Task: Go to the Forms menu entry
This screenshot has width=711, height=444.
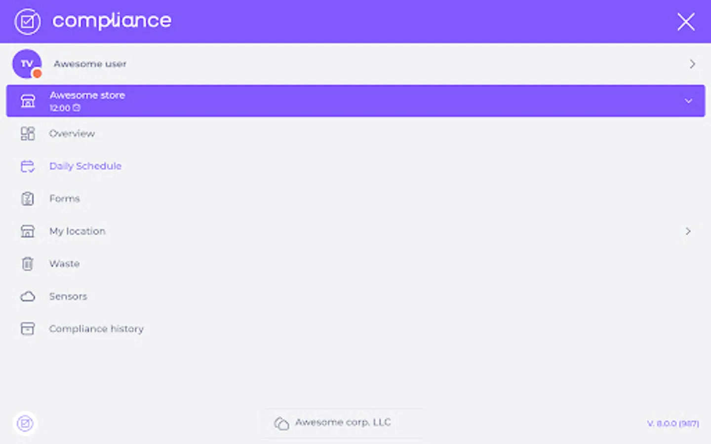Action: [x=65, y=199]
